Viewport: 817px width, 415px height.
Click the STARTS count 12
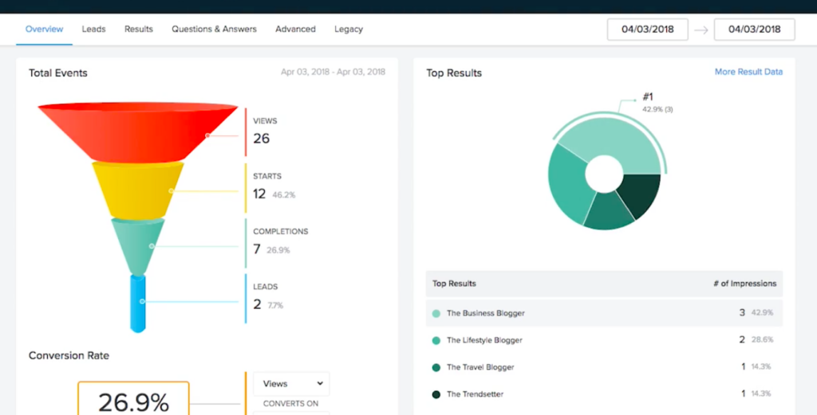coord(259,194)
